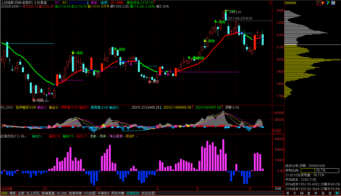Switch to the 指标 tab
Viewport: 341px width, 196px height.
pos(4,193)
